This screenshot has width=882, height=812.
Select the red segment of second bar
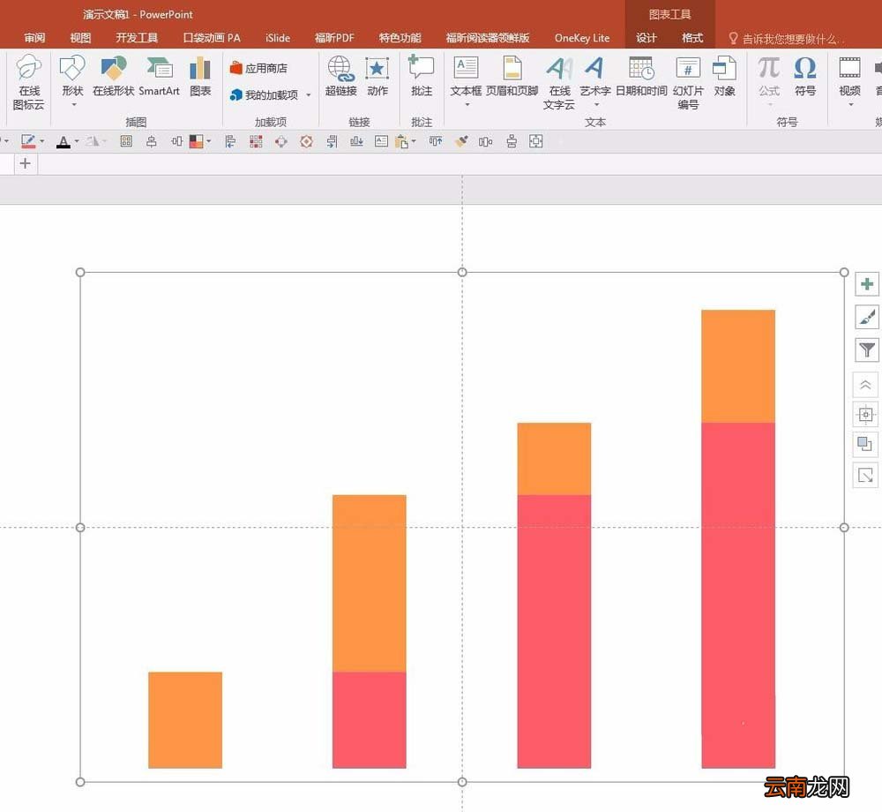coord(369,719)
